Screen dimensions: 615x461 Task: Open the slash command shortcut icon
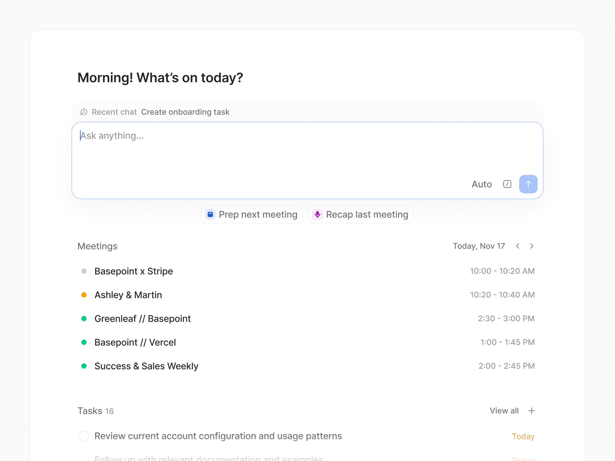coord(507,184)
